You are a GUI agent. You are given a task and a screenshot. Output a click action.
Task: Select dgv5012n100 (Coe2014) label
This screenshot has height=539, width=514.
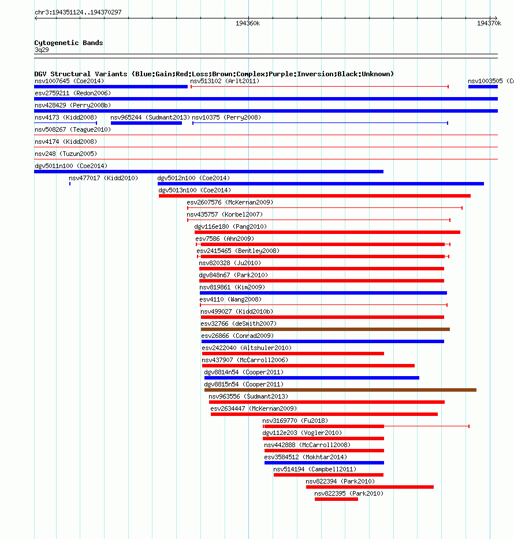(x=193, y=178)
